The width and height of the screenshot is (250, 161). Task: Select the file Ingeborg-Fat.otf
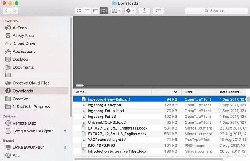(x=160, y=117)
